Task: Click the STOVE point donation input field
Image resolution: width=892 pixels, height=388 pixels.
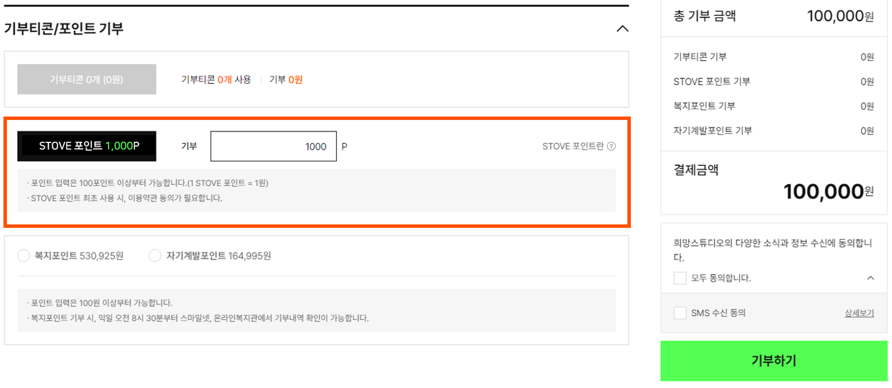Action: click(x=274, y=146)
